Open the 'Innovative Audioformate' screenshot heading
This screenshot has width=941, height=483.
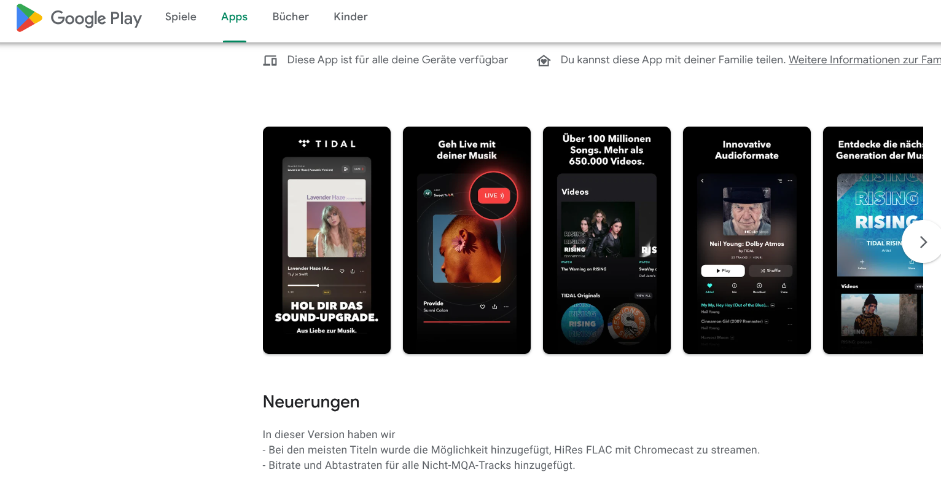(746, 150)
